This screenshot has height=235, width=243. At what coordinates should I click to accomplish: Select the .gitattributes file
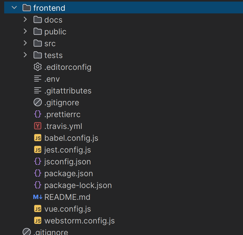(68, 91)
